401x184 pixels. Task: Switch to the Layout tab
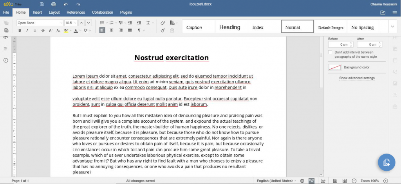54,12
